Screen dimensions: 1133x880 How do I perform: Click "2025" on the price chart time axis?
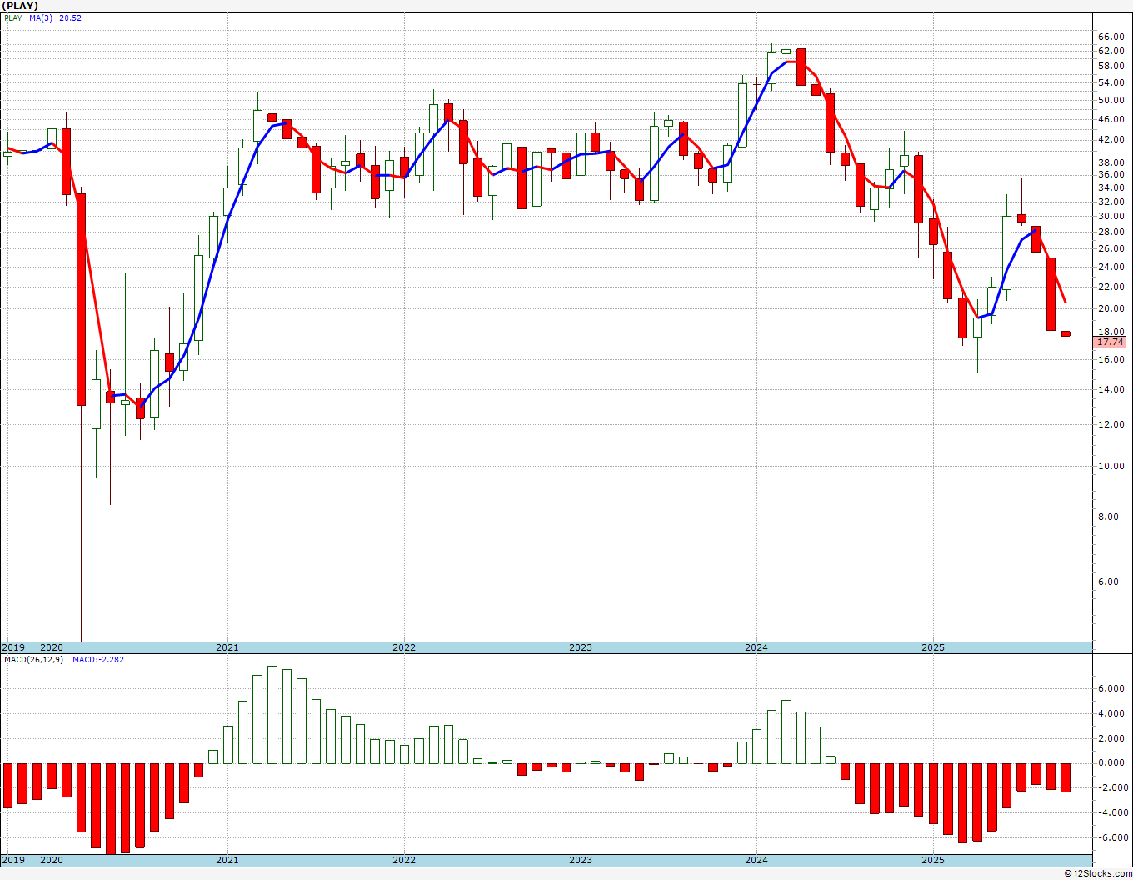point(933,647)
